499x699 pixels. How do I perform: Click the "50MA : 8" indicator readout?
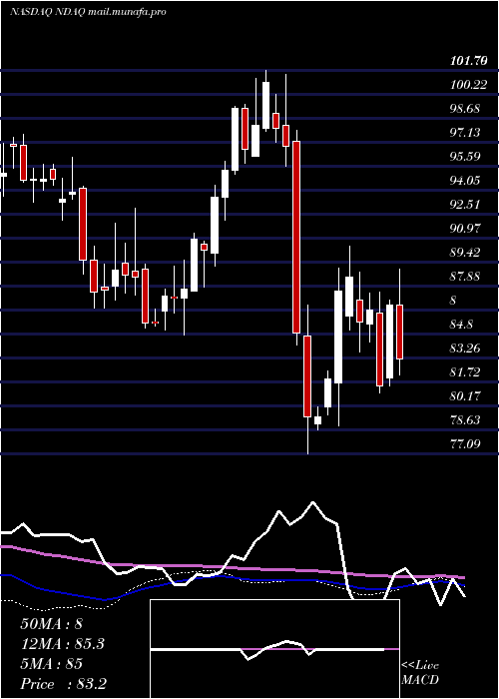click(51, 624)
